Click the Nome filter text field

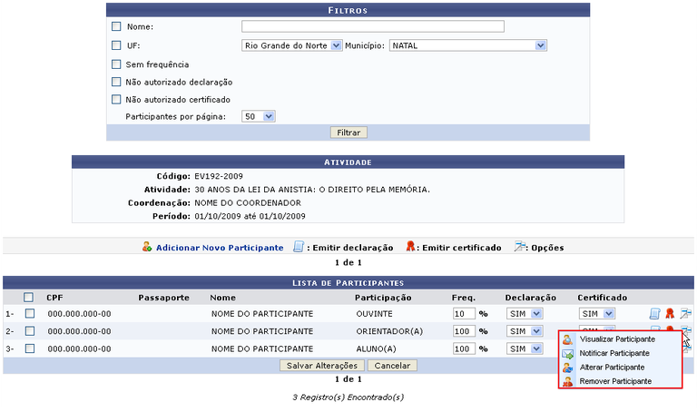(x=372, y=26)
